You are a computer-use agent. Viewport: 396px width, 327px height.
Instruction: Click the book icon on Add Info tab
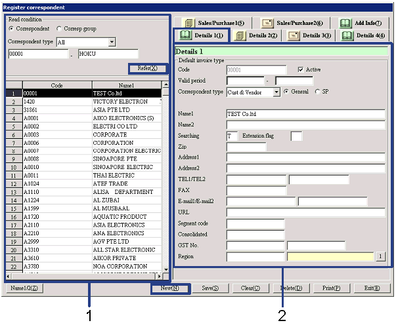click(345, 23)
